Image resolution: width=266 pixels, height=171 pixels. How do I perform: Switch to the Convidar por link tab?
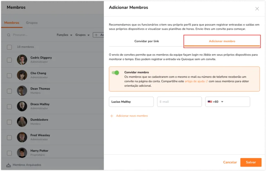tap(147, 41)
